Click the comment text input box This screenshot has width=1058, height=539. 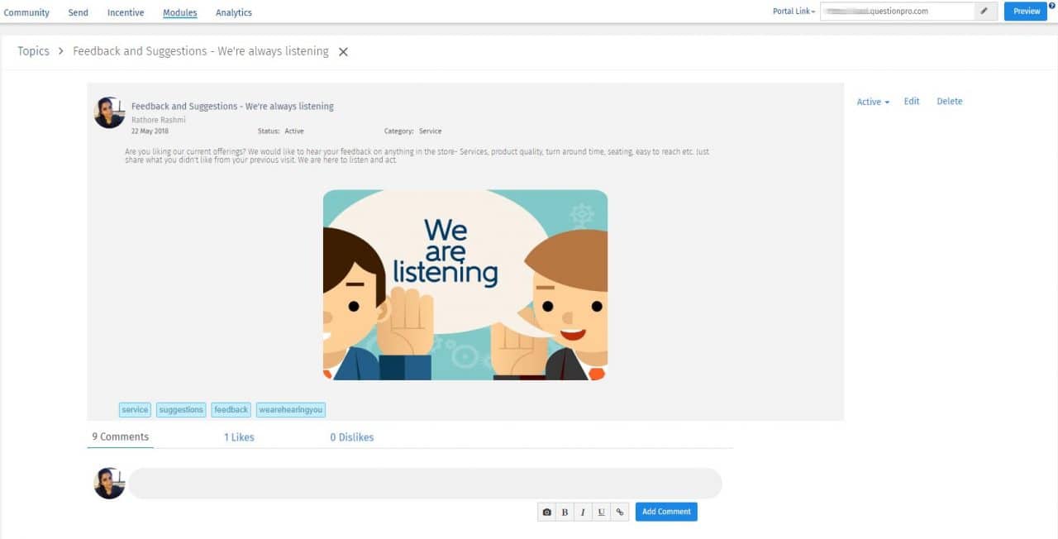(x=425, y=484)
